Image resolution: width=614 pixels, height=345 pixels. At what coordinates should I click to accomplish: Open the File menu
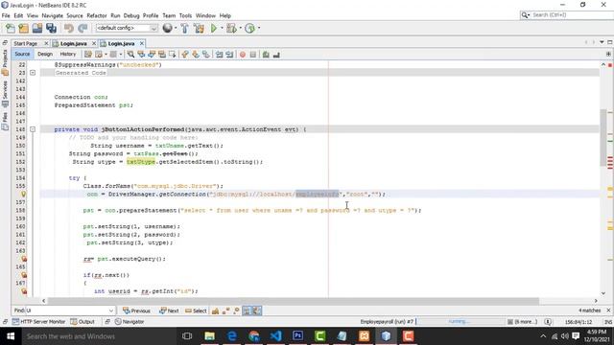6,15
